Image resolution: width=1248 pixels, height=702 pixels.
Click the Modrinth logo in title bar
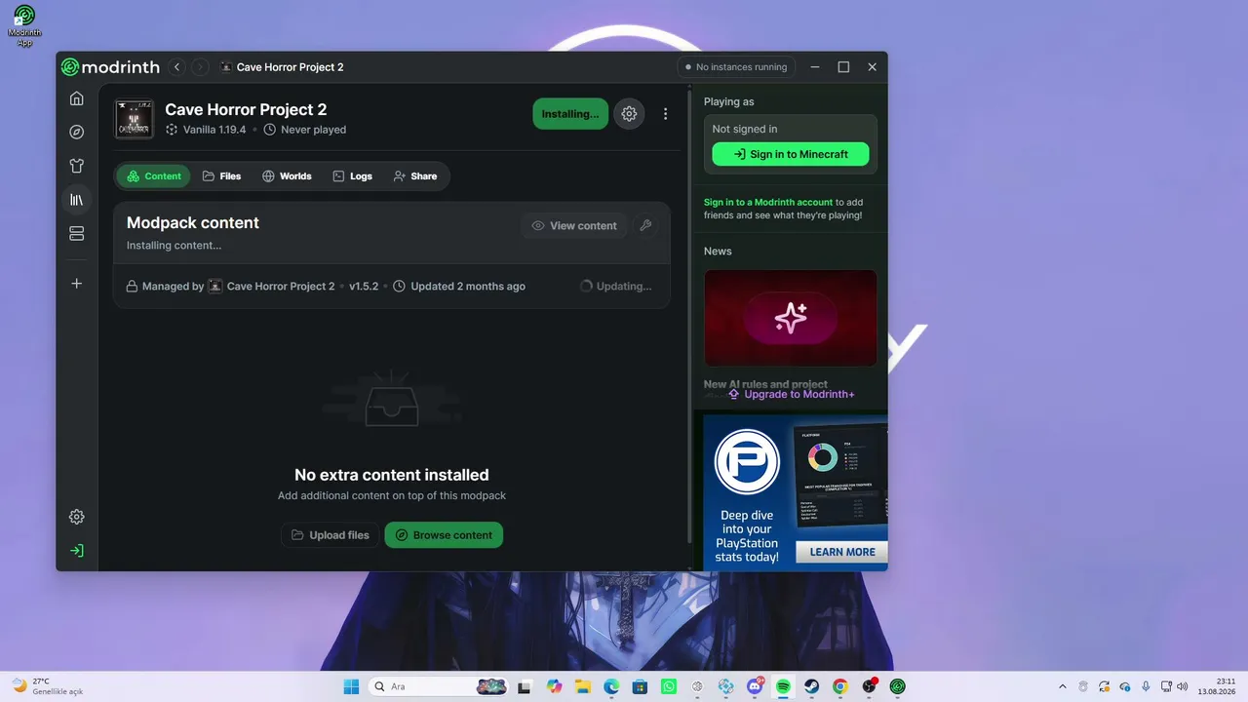tap(110, 67)
